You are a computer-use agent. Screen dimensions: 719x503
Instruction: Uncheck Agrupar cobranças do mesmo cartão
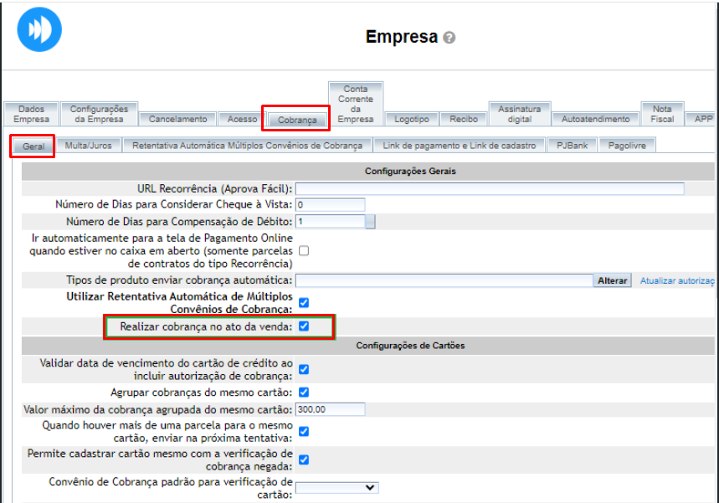(x=304, y=392)
